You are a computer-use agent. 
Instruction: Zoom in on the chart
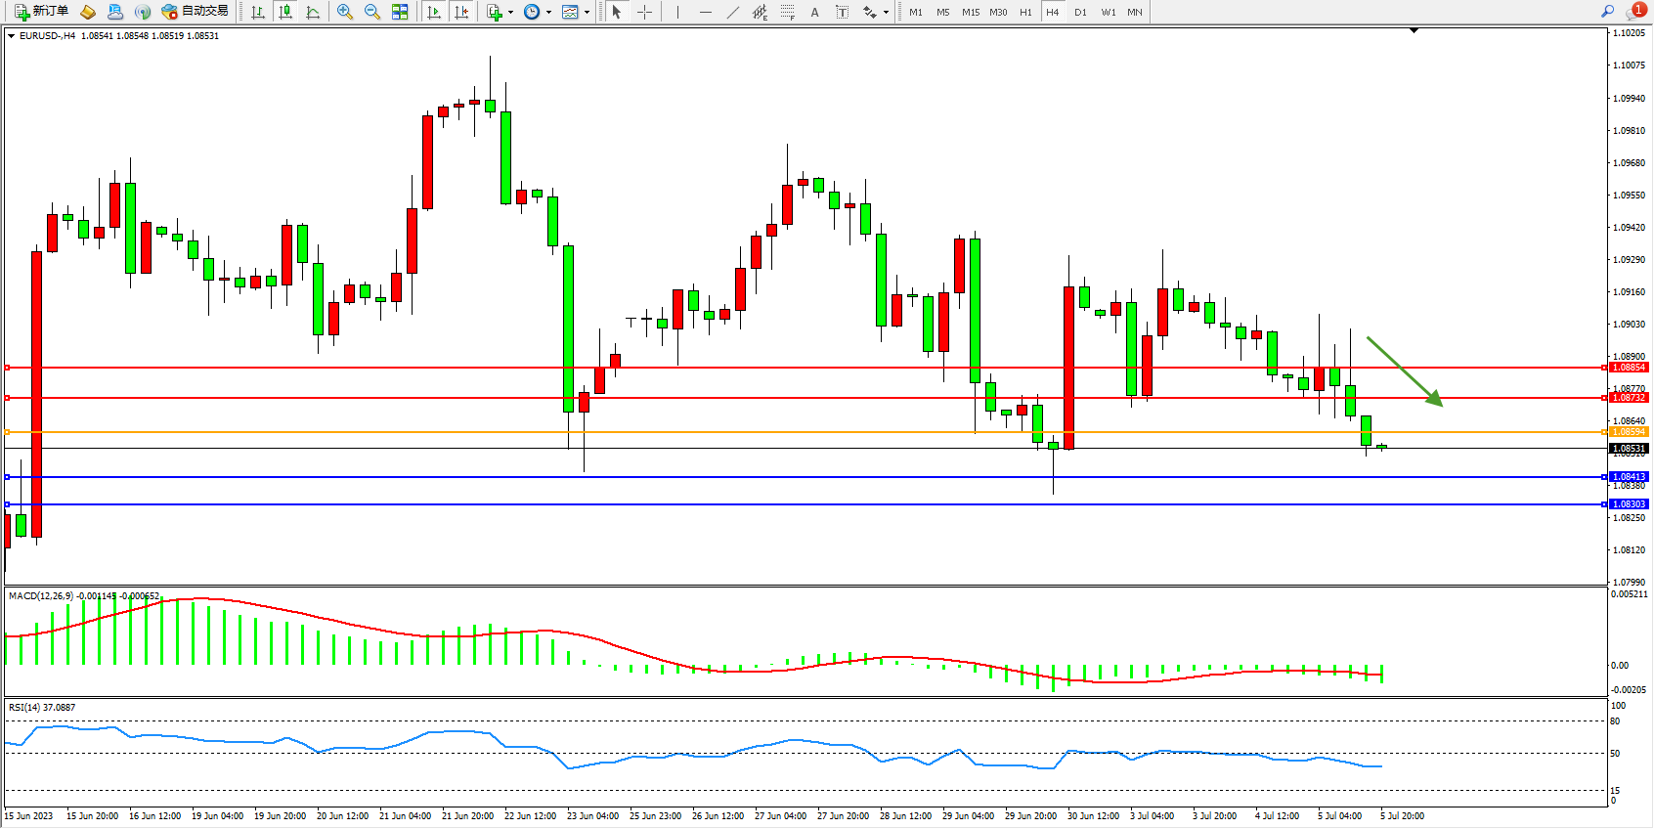pyautogui.click(x=345, y=12)
